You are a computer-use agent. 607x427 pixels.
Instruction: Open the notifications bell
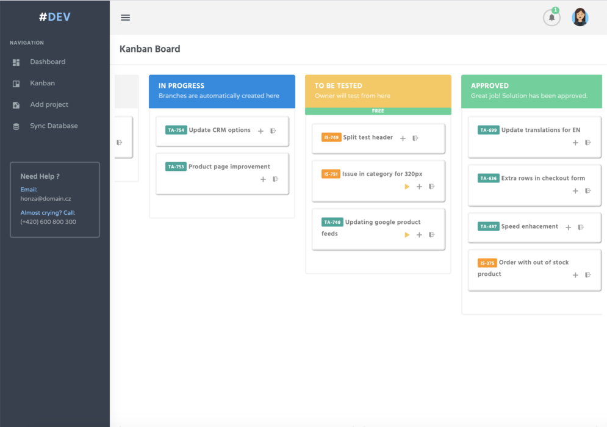pos(551,18)
